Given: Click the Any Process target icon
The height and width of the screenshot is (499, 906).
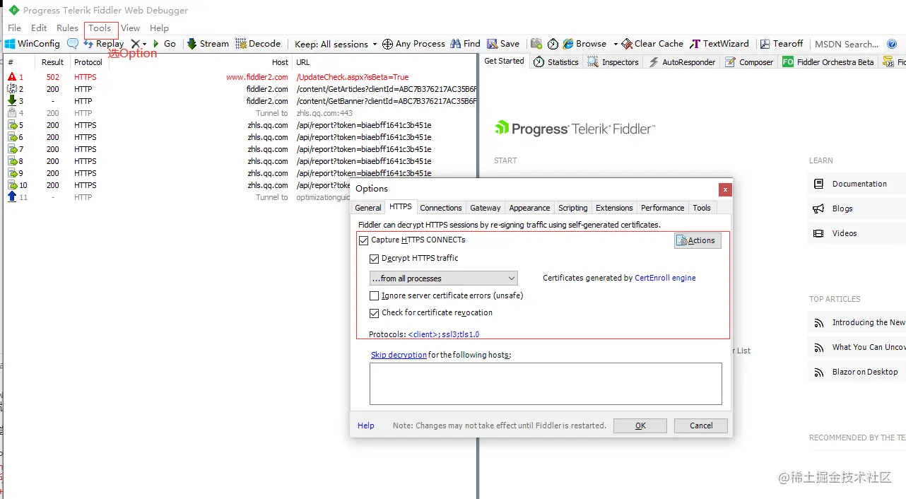Looking at the screenshot, I should 387,44.
